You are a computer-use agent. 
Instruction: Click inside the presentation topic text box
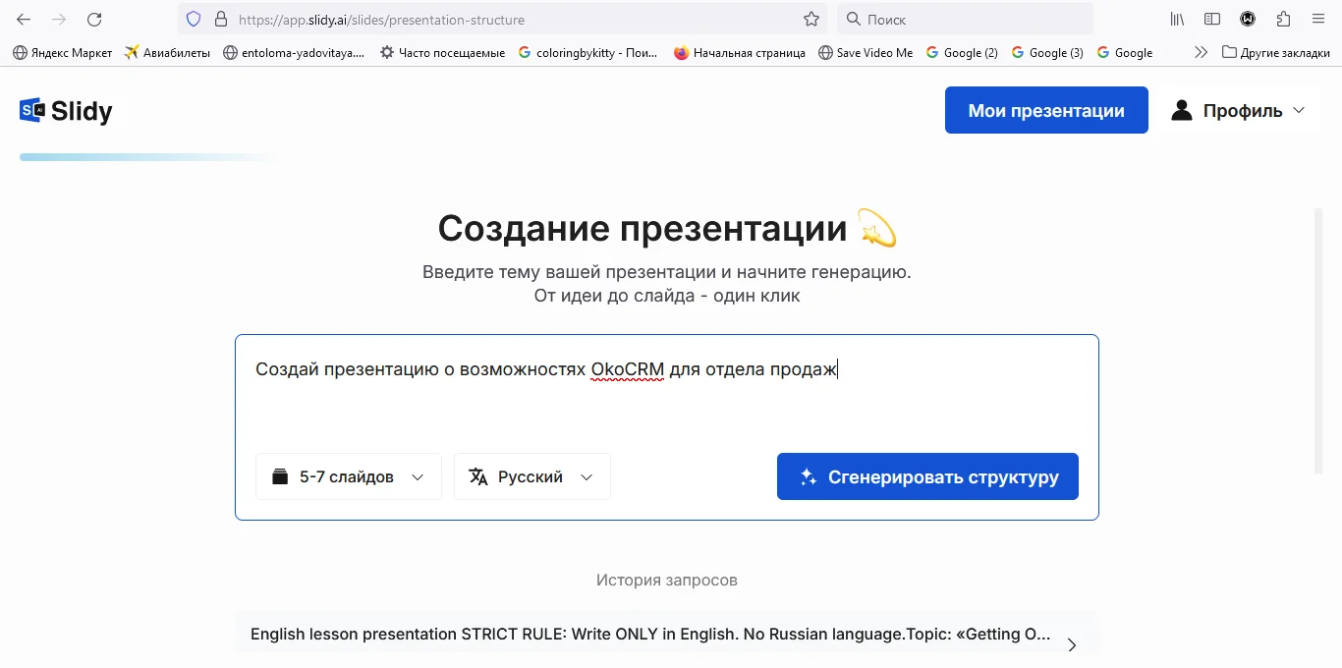[x=666, y=393]
